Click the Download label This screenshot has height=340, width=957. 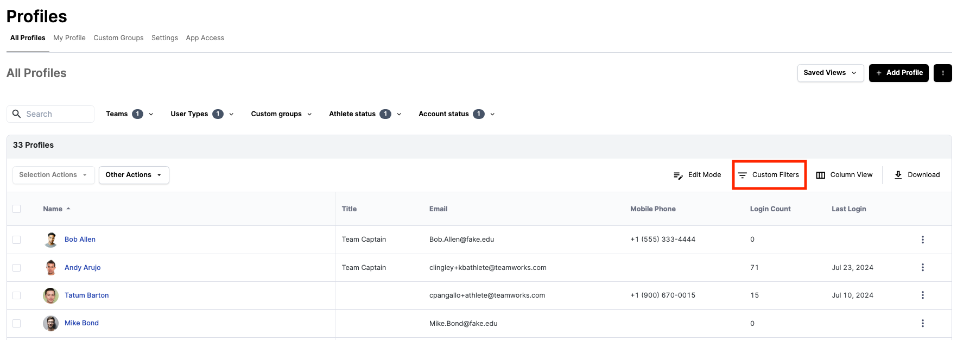[x=924, y=175]
